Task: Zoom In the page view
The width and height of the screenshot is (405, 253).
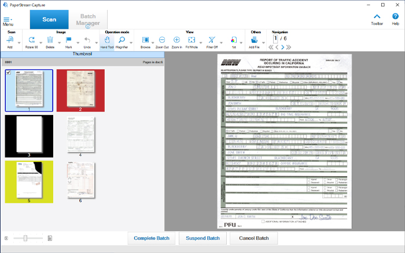Action: [x=176, y=40]
